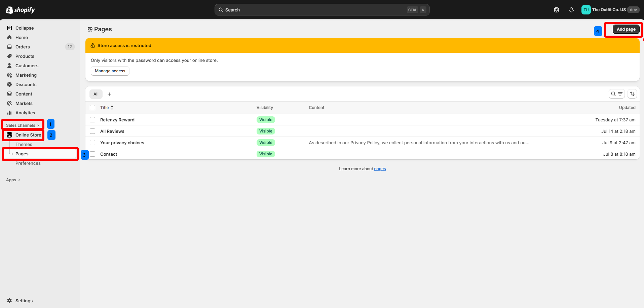The height and width of the screenshot is (308, 644).
Task: Expand the Apps section
Action: [13, 180]
